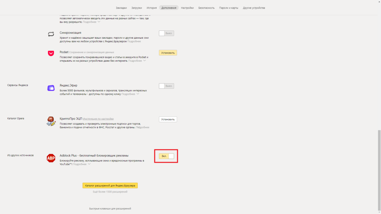The width and height of the screenshot is (381, 214).
Task: Click the Яндекс.Эфир title text
Action: tap(68, 85)
